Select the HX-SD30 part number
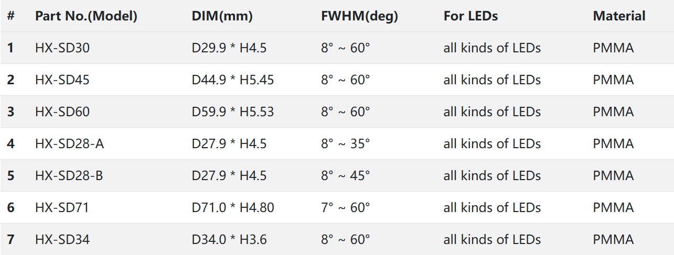The height and width of the screenshot is (255, 674). pos(62,48)
